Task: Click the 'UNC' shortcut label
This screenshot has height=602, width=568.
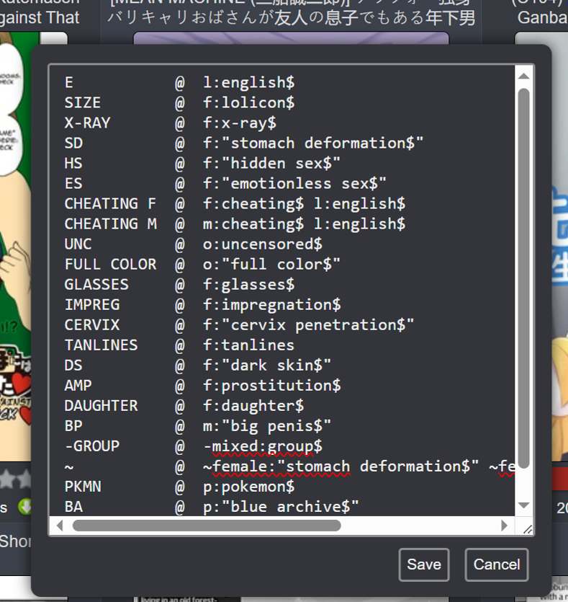Action: tap(78, 244)
